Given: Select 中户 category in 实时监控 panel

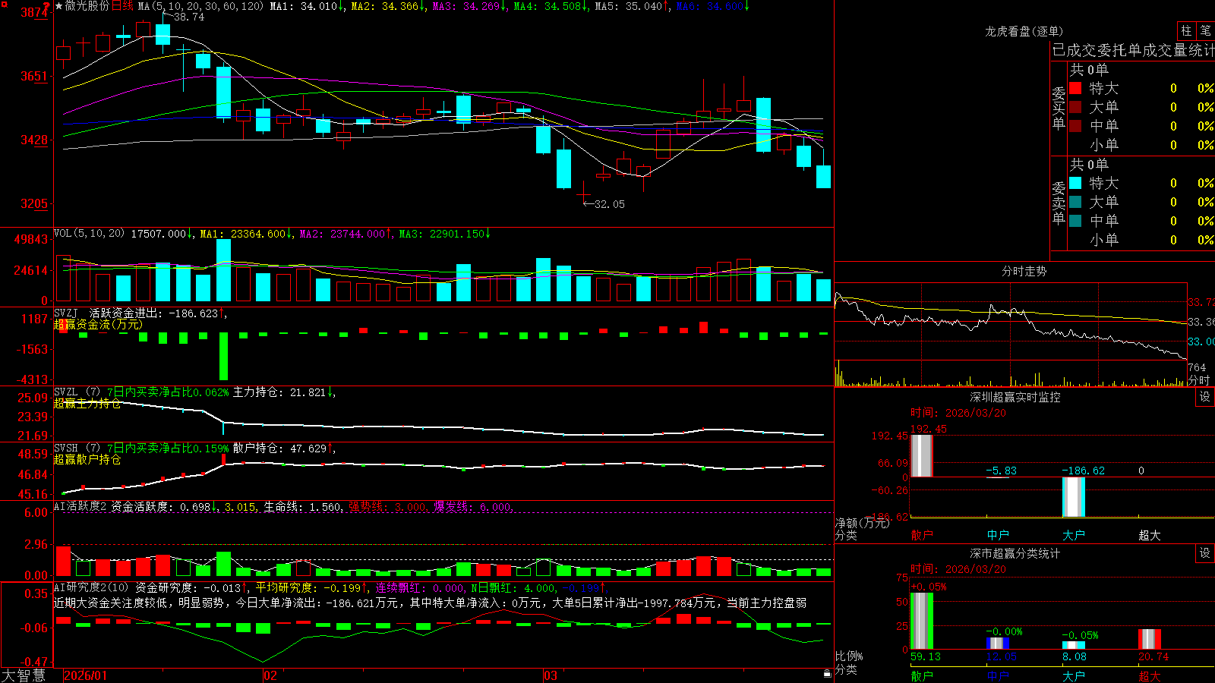Looking at the screenshot, I should tap(998, 535).
